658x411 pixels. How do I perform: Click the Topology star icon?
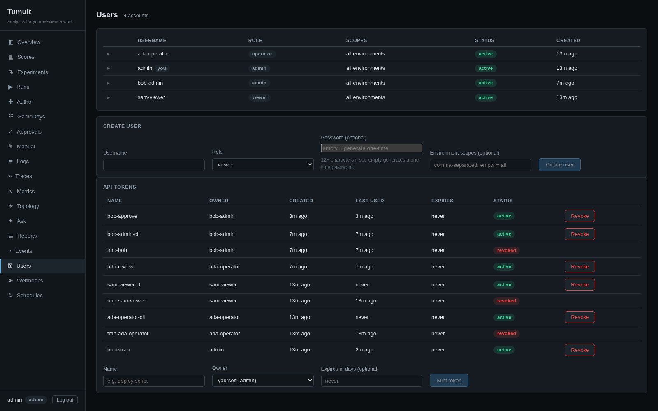[10, 206]
